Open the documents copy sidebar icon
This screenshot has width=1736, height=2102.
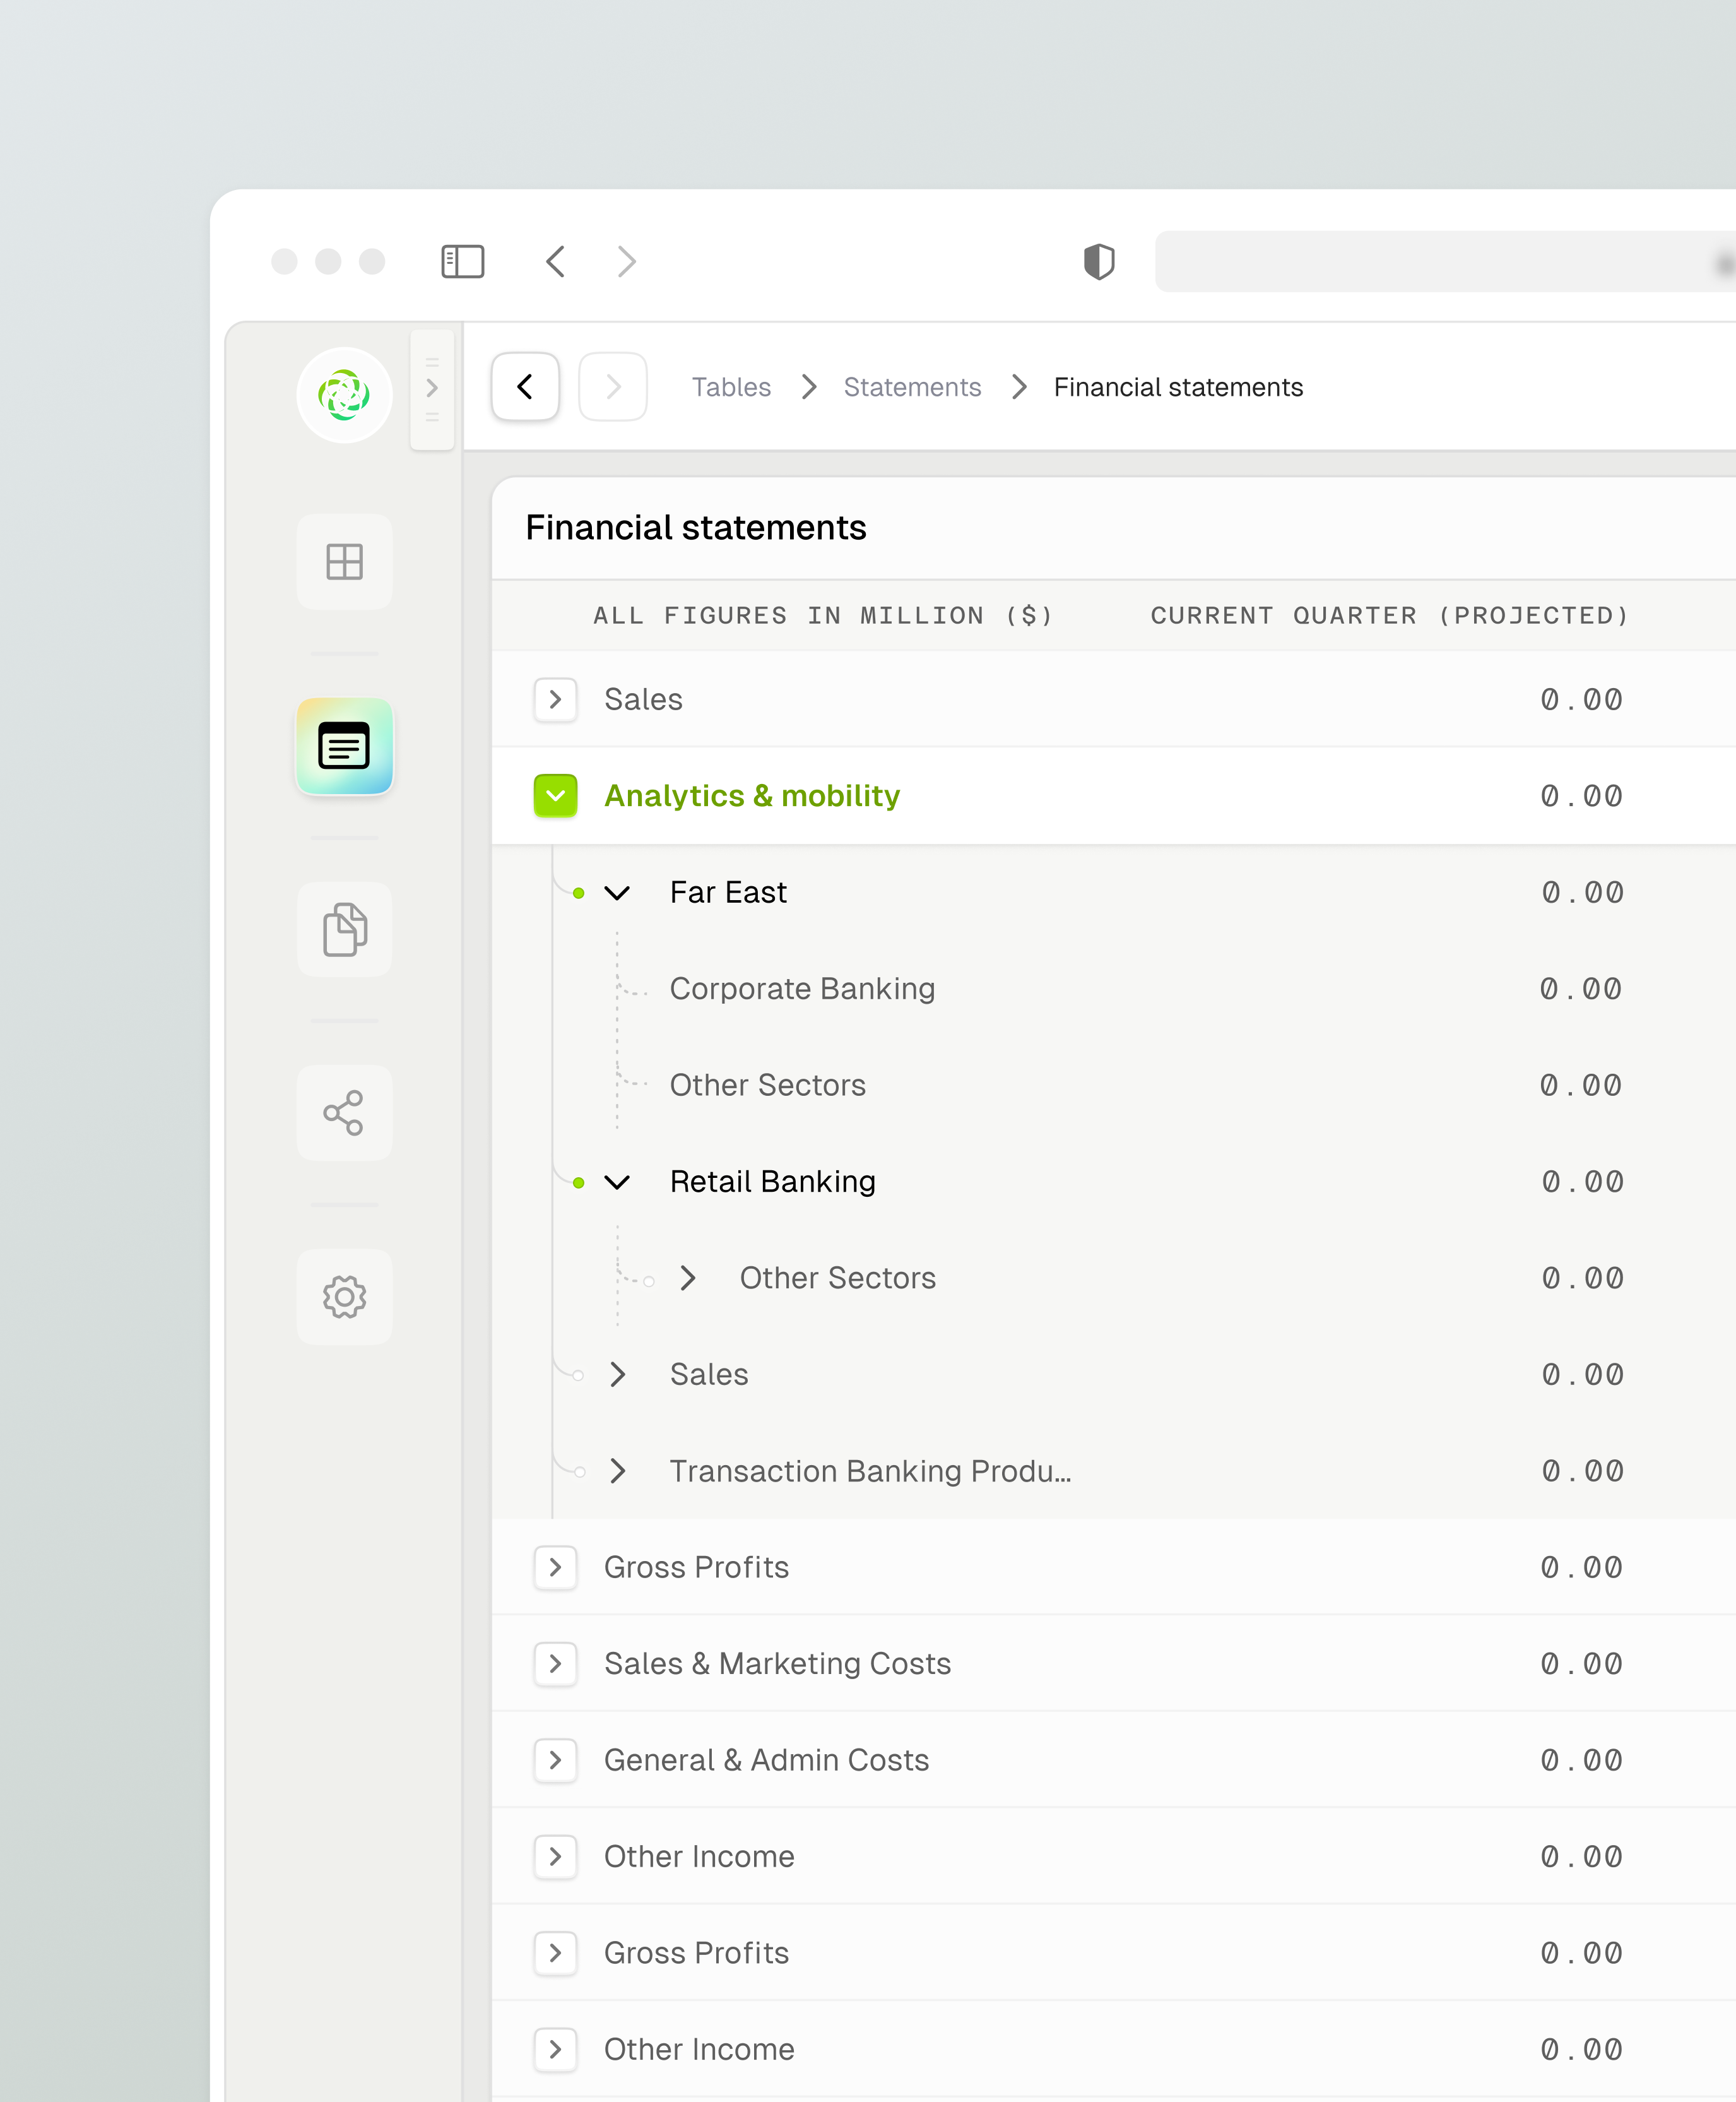(x=344, y=929)
